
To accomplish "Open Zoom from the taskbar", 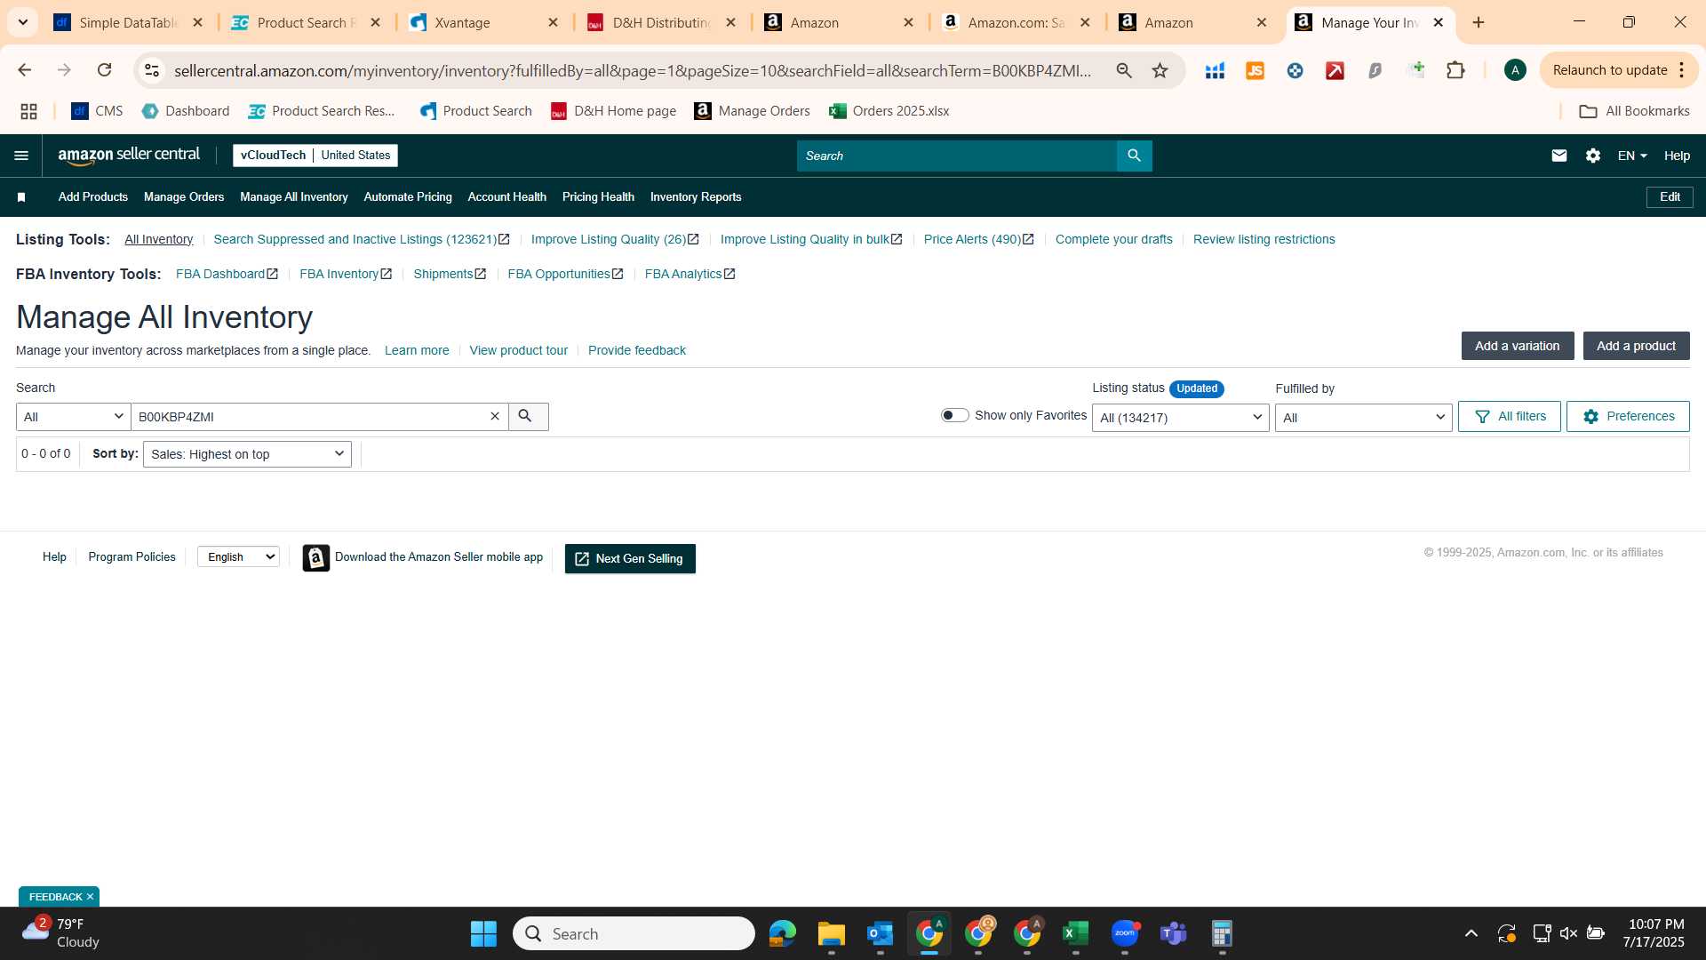I will tap(1125, 933).
